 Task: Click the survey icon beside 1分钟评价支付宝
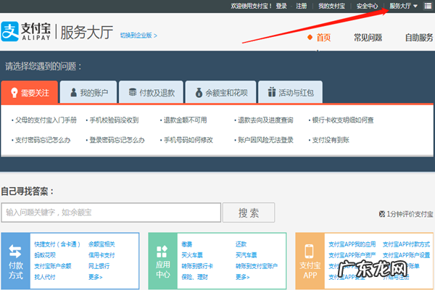(382, 214)
